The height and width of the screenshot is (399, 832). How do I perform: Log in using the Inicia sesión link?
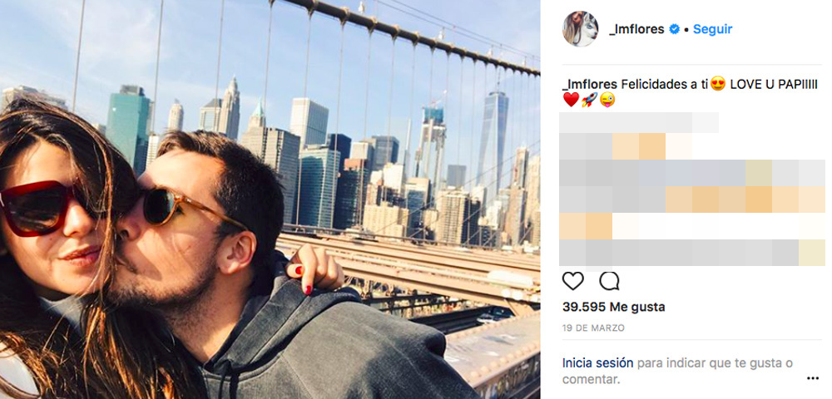pos(598,363)
